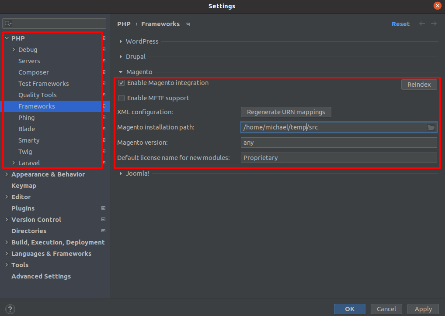Click the browse folder icon in installation path

[431, 127]
